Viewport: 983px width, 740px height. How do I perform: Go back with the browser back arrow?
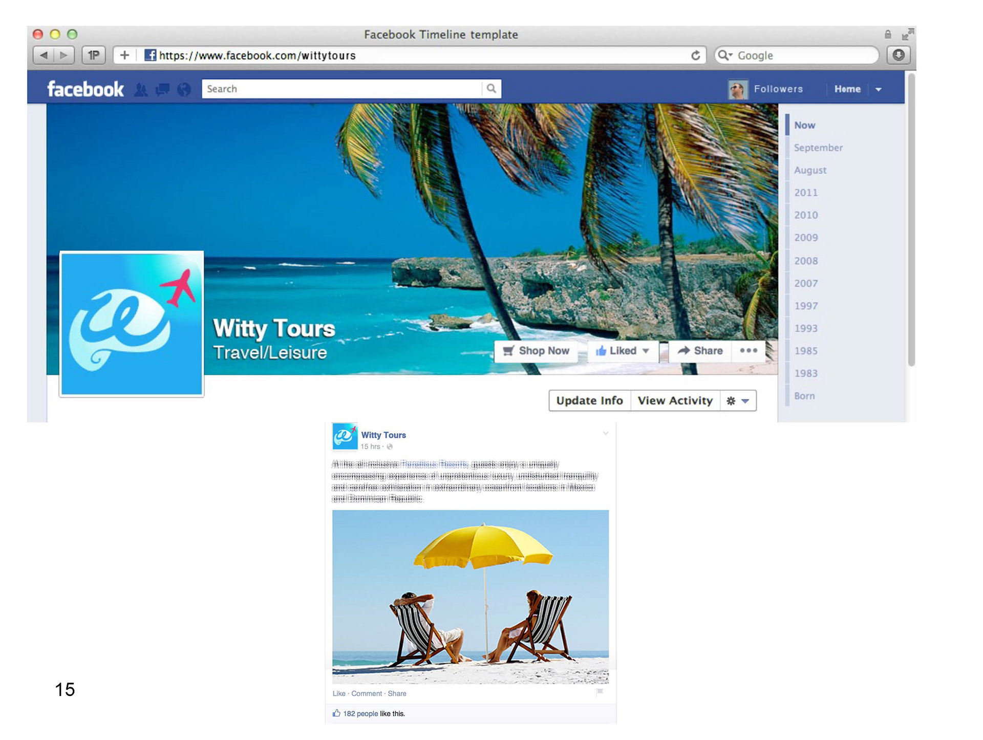44,55
